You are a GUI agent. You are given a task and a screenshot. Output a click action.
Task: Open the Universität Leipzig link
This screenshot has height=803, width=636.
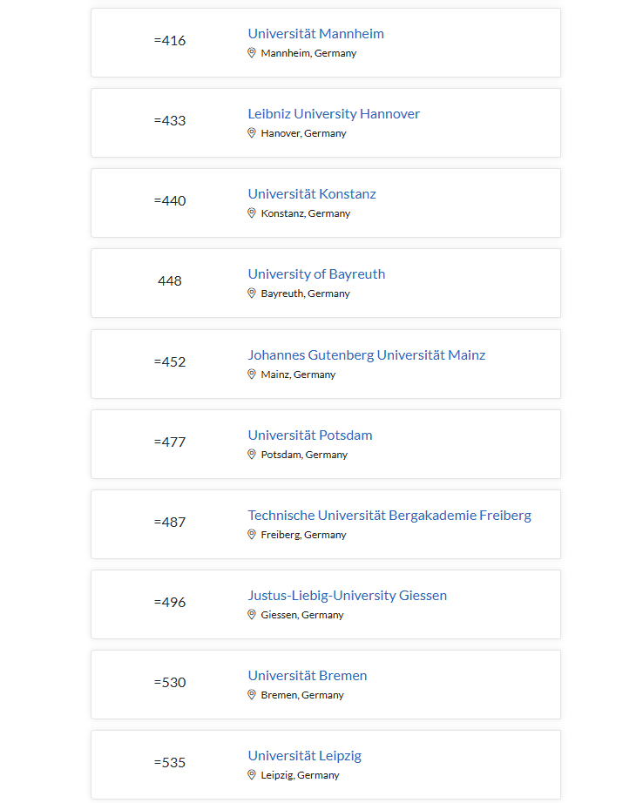[x=304, y=756]
